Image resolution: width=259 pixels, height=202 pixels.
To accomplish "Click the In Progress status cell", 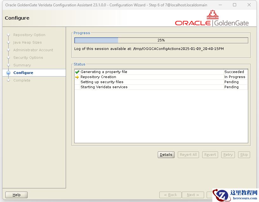I will [236, 77].
